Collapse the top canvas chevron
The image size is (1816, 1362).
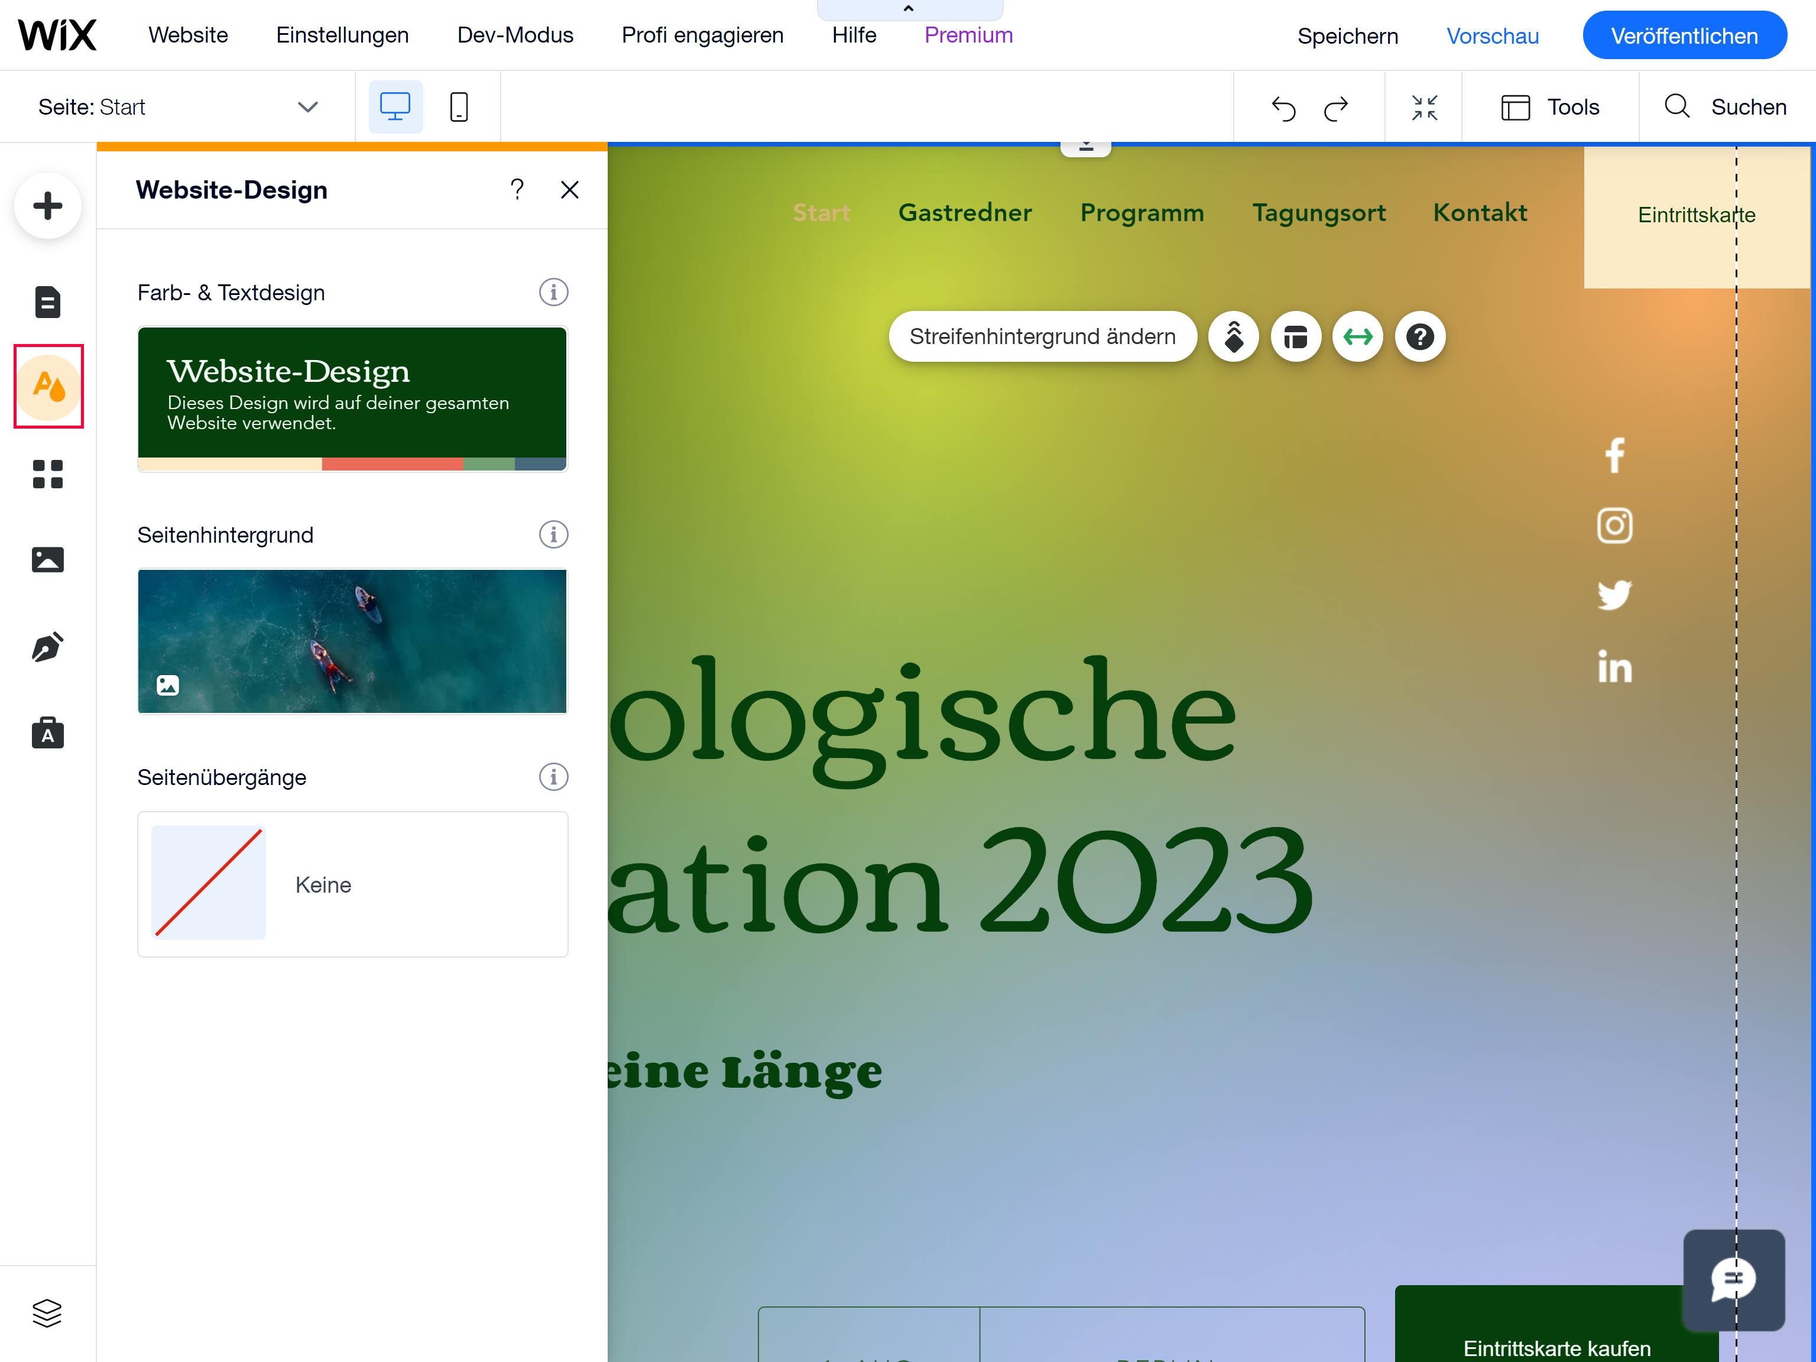[908, 8]
